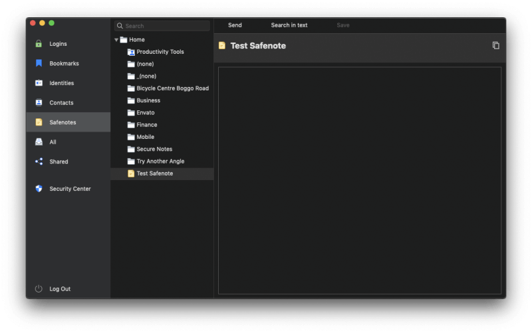Click the Mobile folder icon
532x333 pixels.
(131, 137)
